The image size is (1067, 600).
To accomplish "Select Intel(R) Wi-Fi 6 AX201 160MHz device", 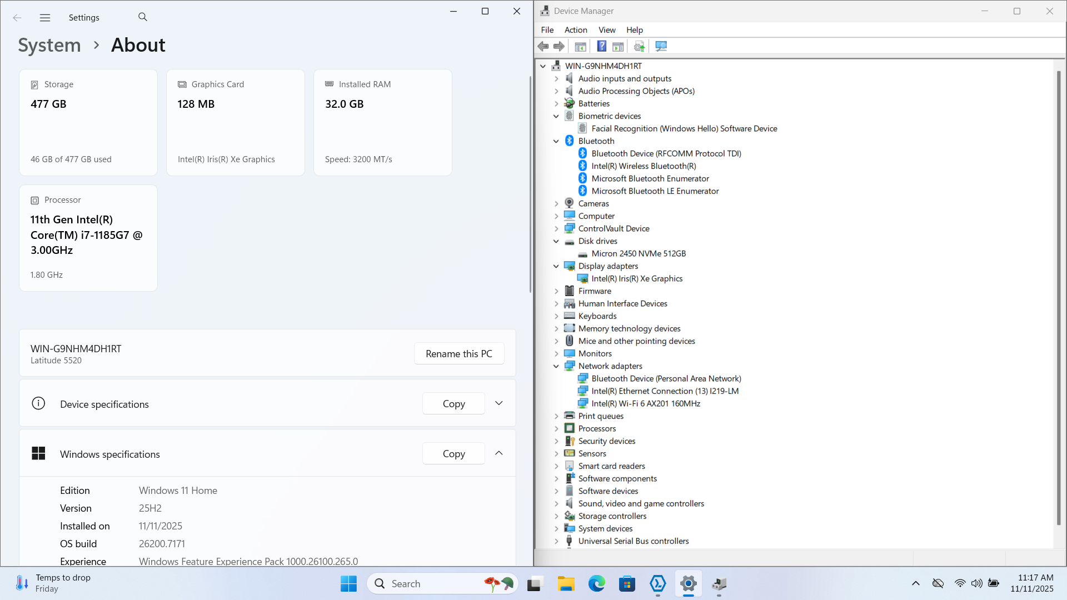I will point(645,404).
